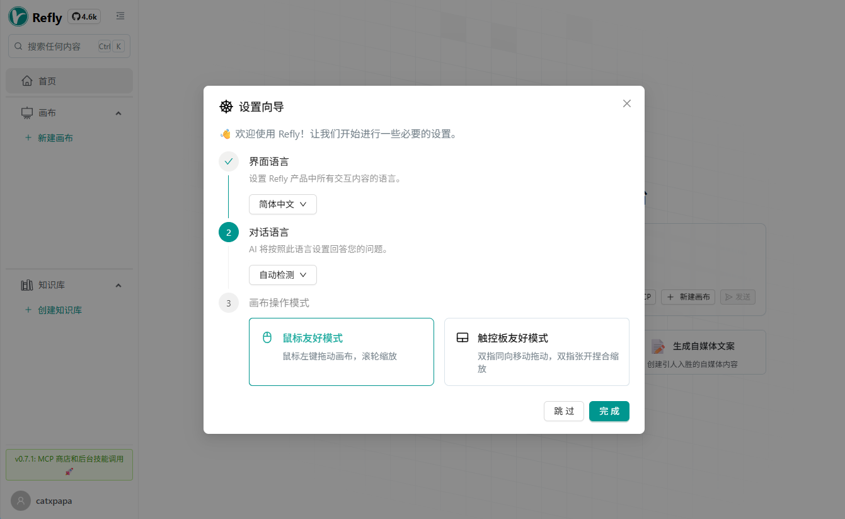Viewport: 845px width, 519px height.
Task: Click the 画布操作模式 step title
Action: [x=279, y=303]
